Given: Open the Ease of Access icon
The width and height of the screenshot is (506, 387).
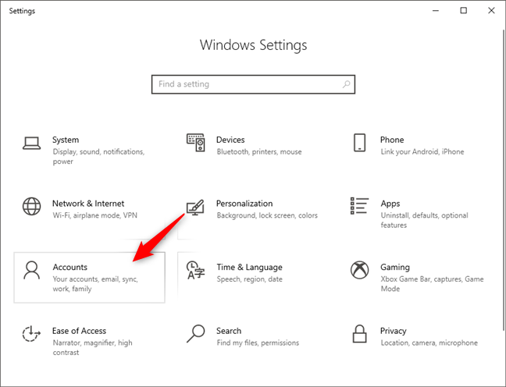Looking at the screenshot, I should [x=31, y=334].
